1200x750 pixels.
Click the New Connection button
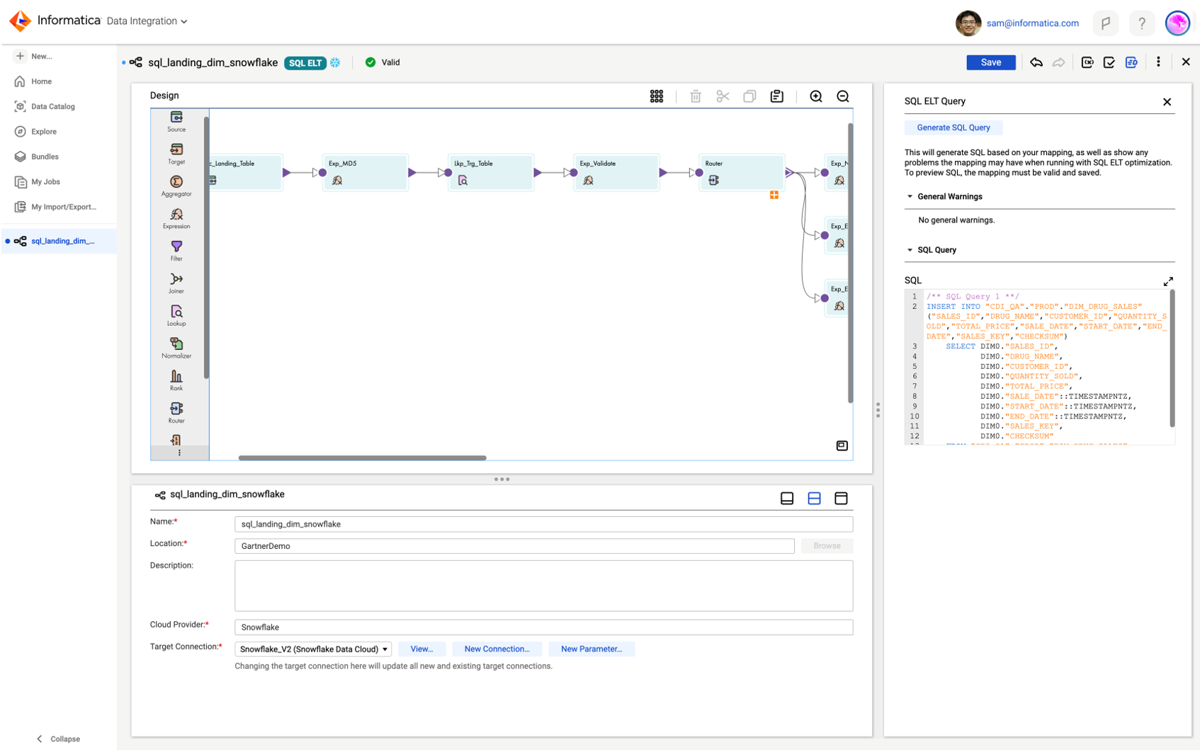pos(497,649)
